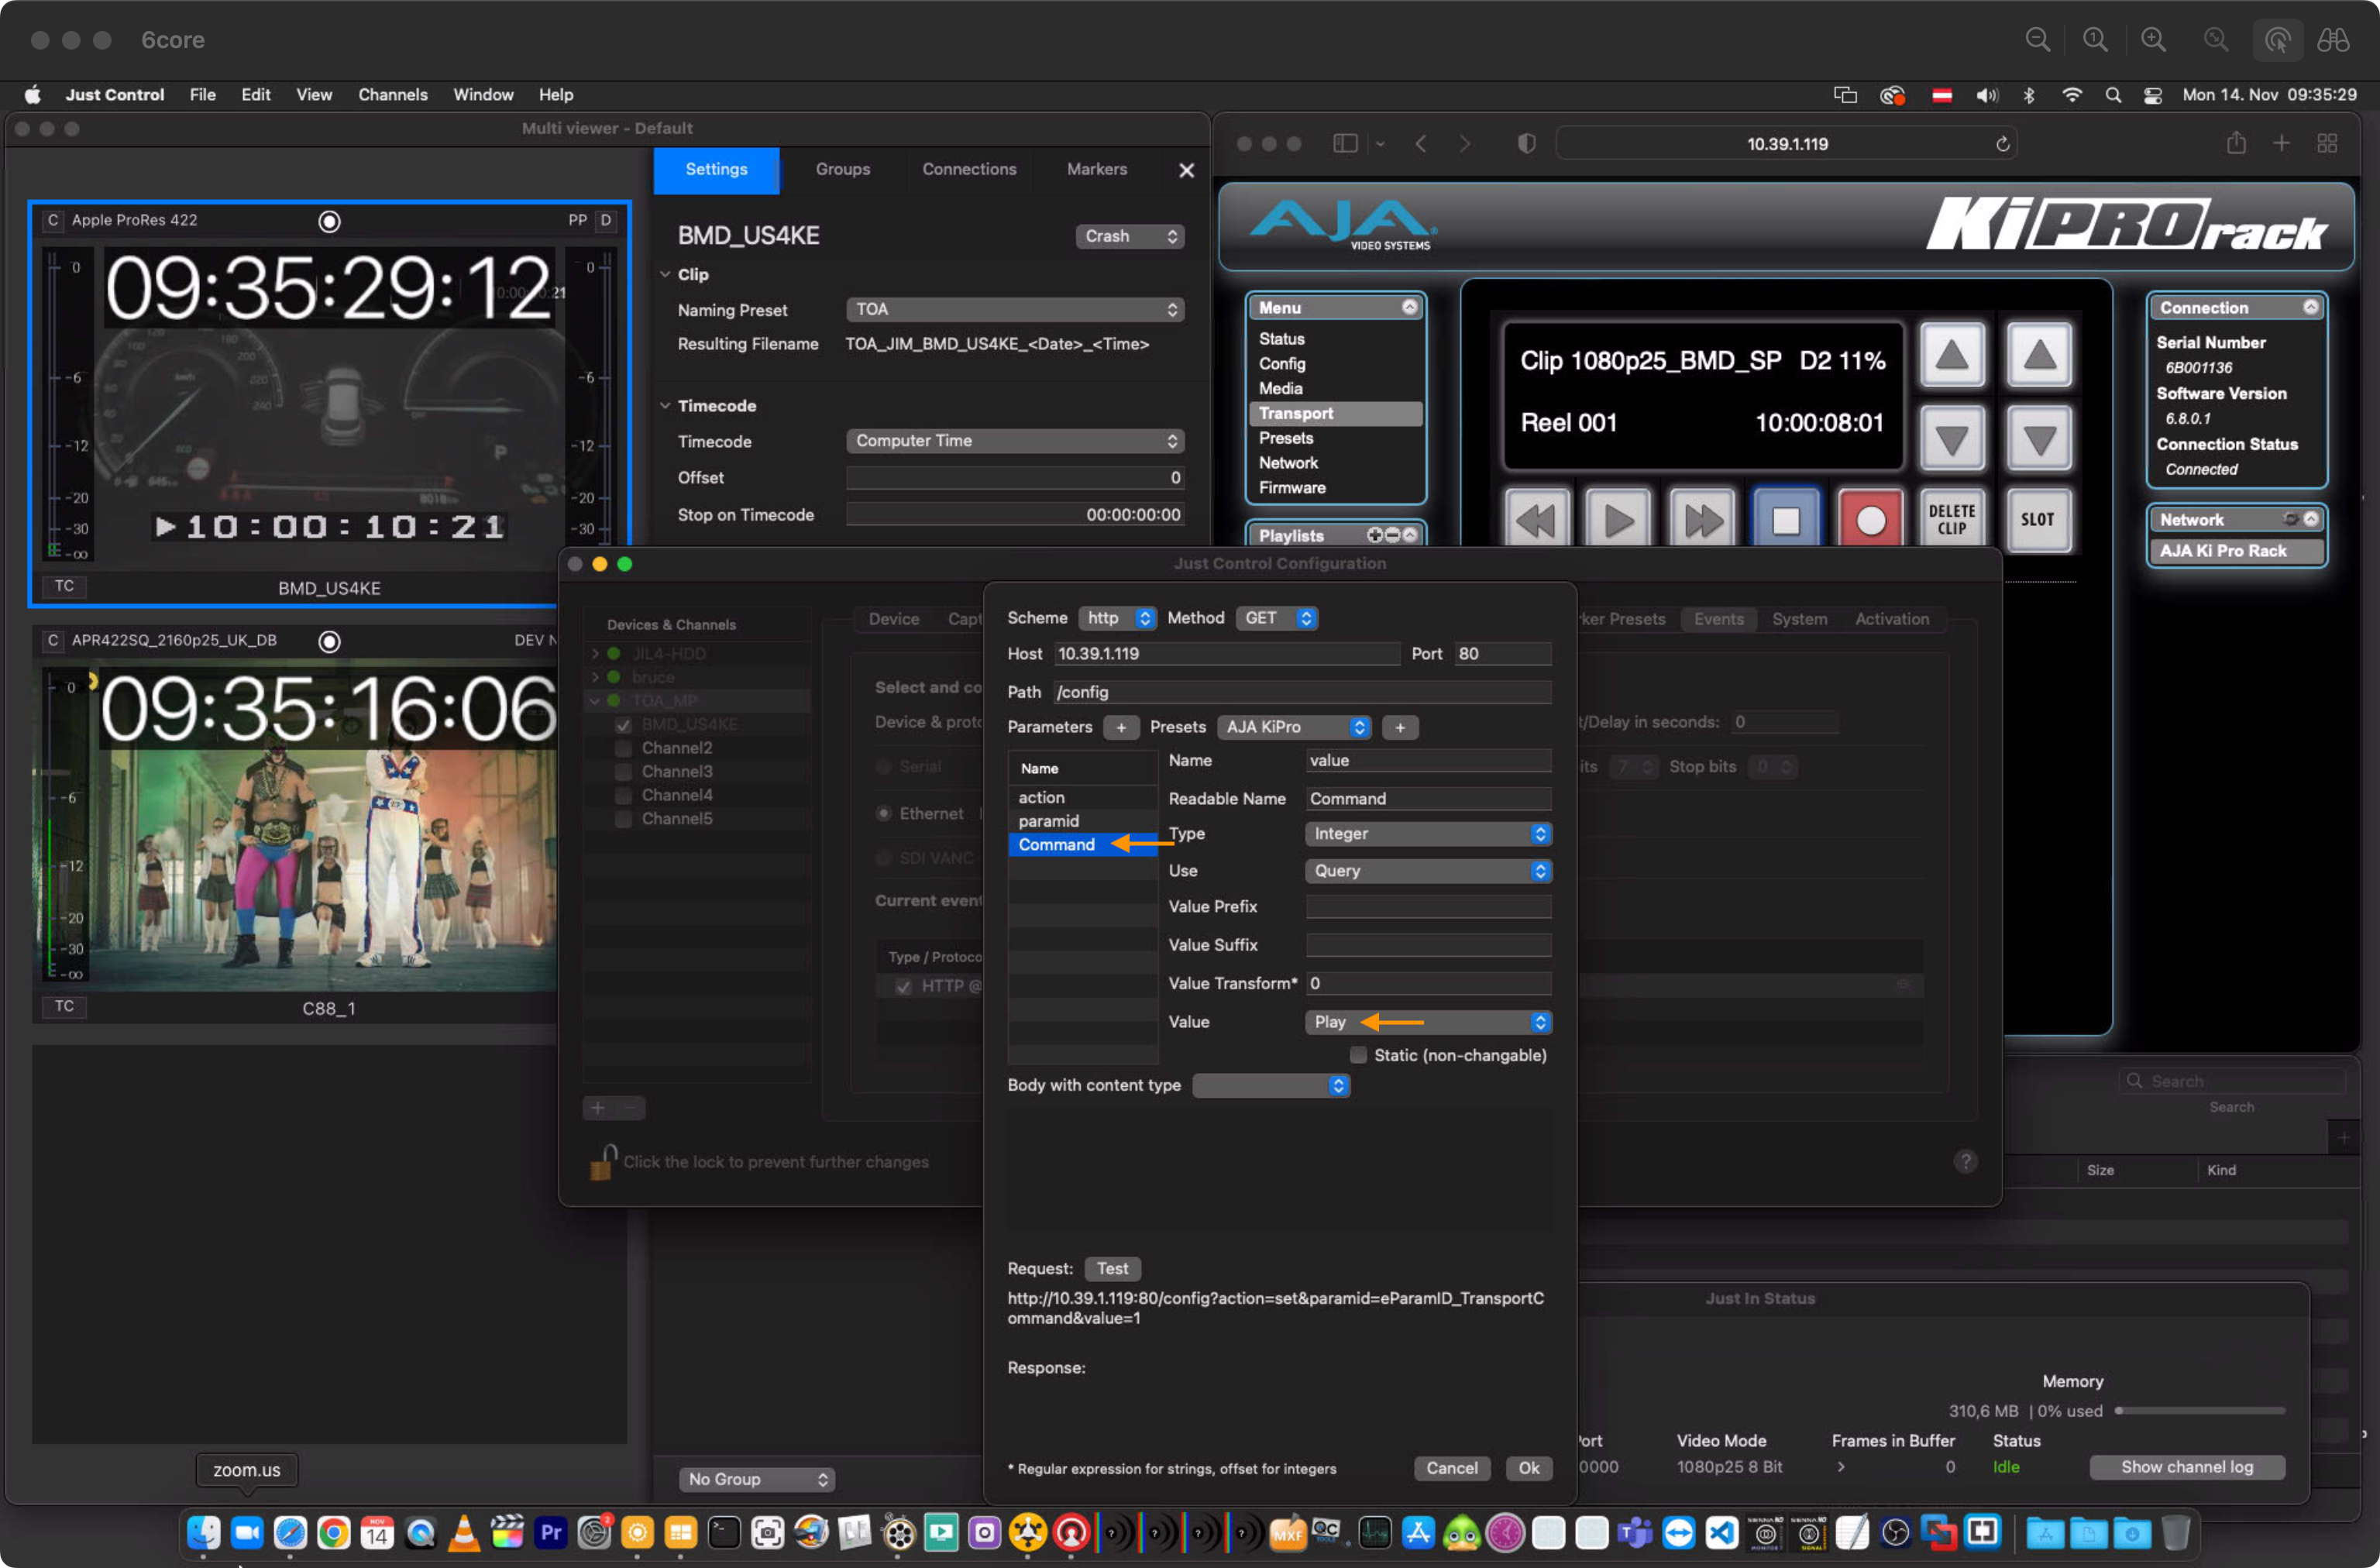
Task: Switch to the Groups tab
Action: point(842,169)
